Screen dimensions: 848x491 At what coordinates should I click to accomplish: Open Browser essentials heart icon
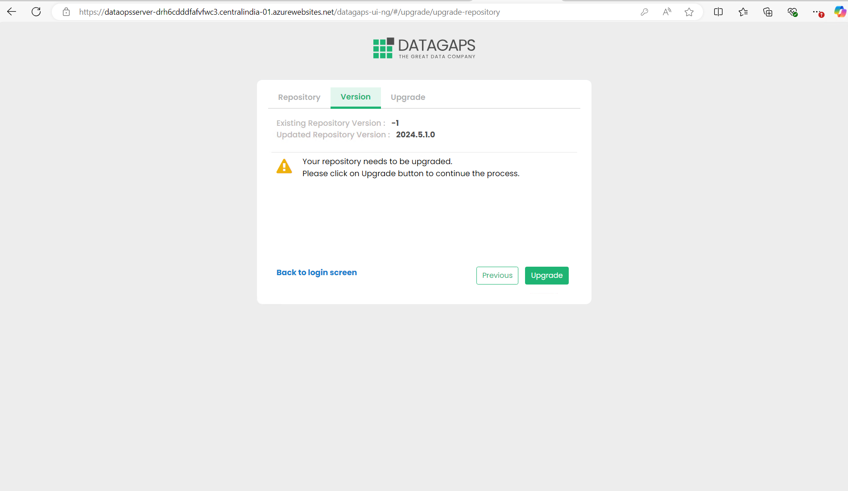[792, 12]
